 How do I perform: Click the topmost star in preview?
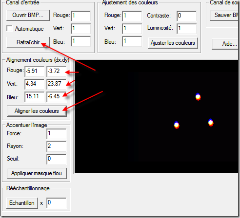tap(198, 97)
